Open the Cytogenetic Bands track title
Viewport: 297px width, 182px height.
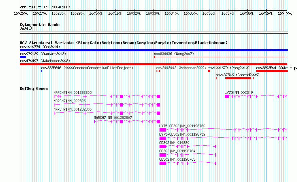[40, 25]
